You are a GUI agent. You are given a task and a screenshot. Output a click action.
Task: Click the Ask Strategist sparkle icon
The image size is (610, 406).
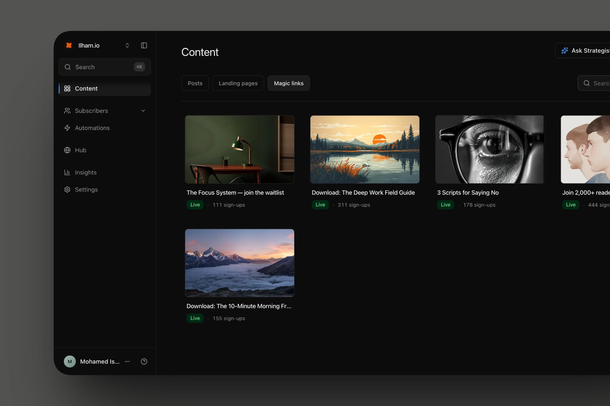565,50
